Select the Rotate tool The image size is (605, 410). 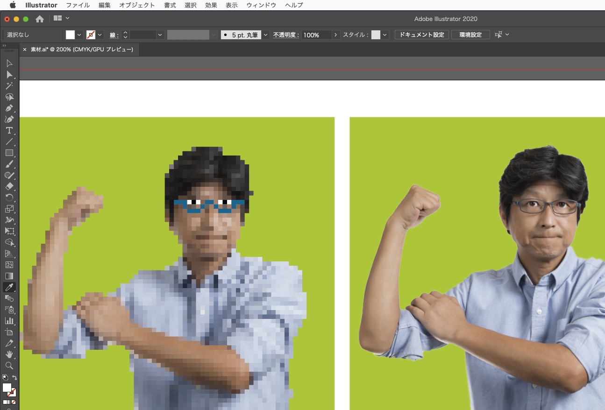click(9, 198)
